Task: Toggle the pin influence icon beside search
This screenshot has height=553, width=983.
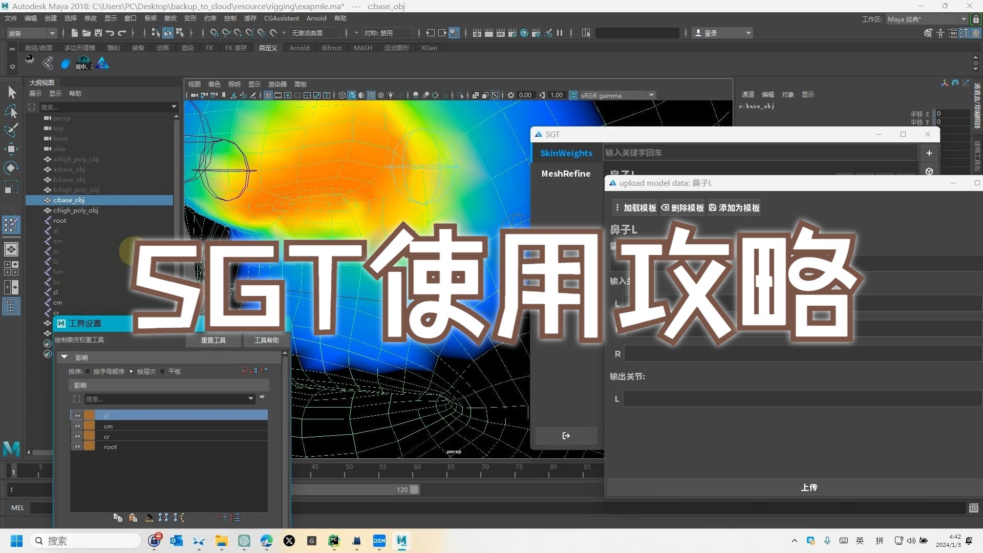Action: tap(263, 397)
